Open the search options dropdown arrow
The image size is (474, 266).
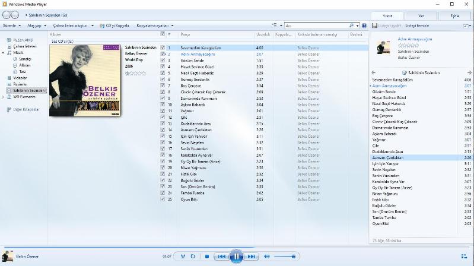(357, 26)
